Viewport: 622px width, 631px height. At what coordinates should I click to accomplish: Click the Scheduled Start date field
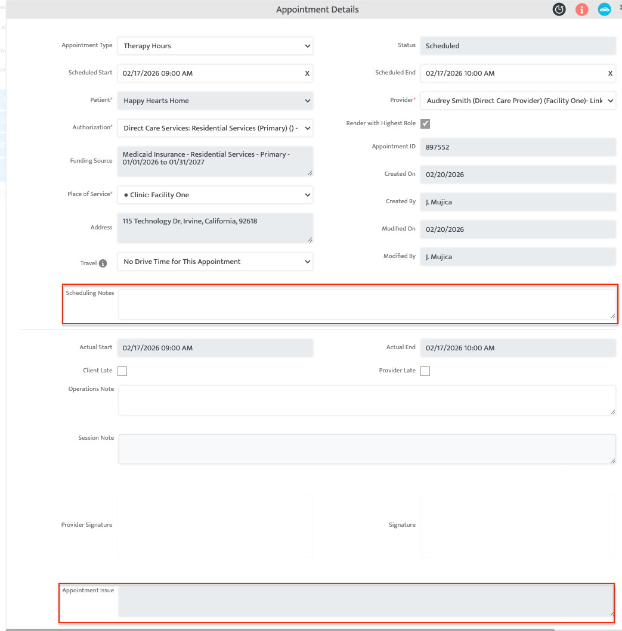coord(209,73)
